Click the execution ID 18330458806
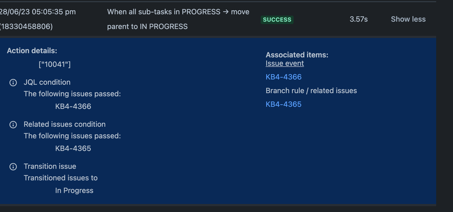This screenshot has height=212, width=453. tap(26, 27)
